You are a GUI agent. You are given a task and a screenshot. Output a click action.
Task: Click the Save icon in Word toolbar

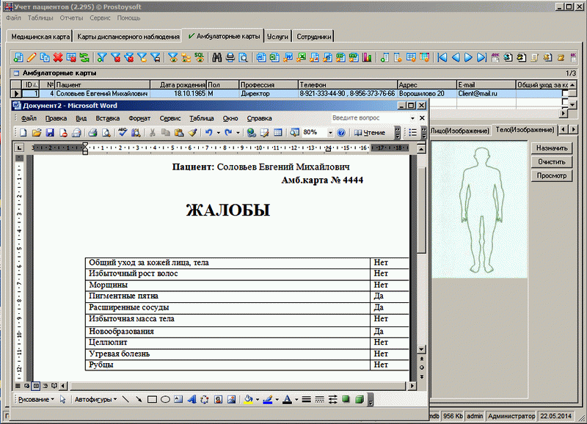pos(50,133)
